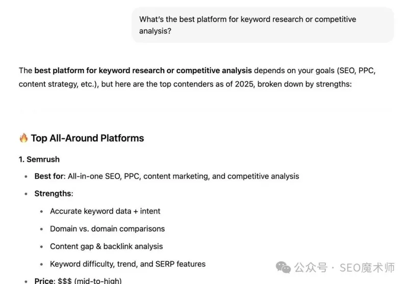
Task: Click the bold 'best platform for keyword research' text
Action: click(143, 70)
